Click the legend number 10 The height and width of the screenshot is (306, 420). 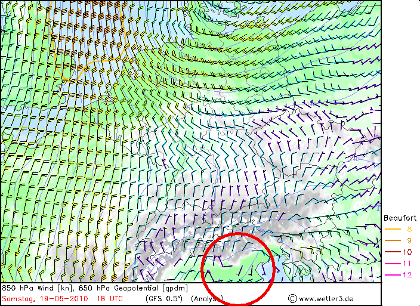(x=407, y=252)
